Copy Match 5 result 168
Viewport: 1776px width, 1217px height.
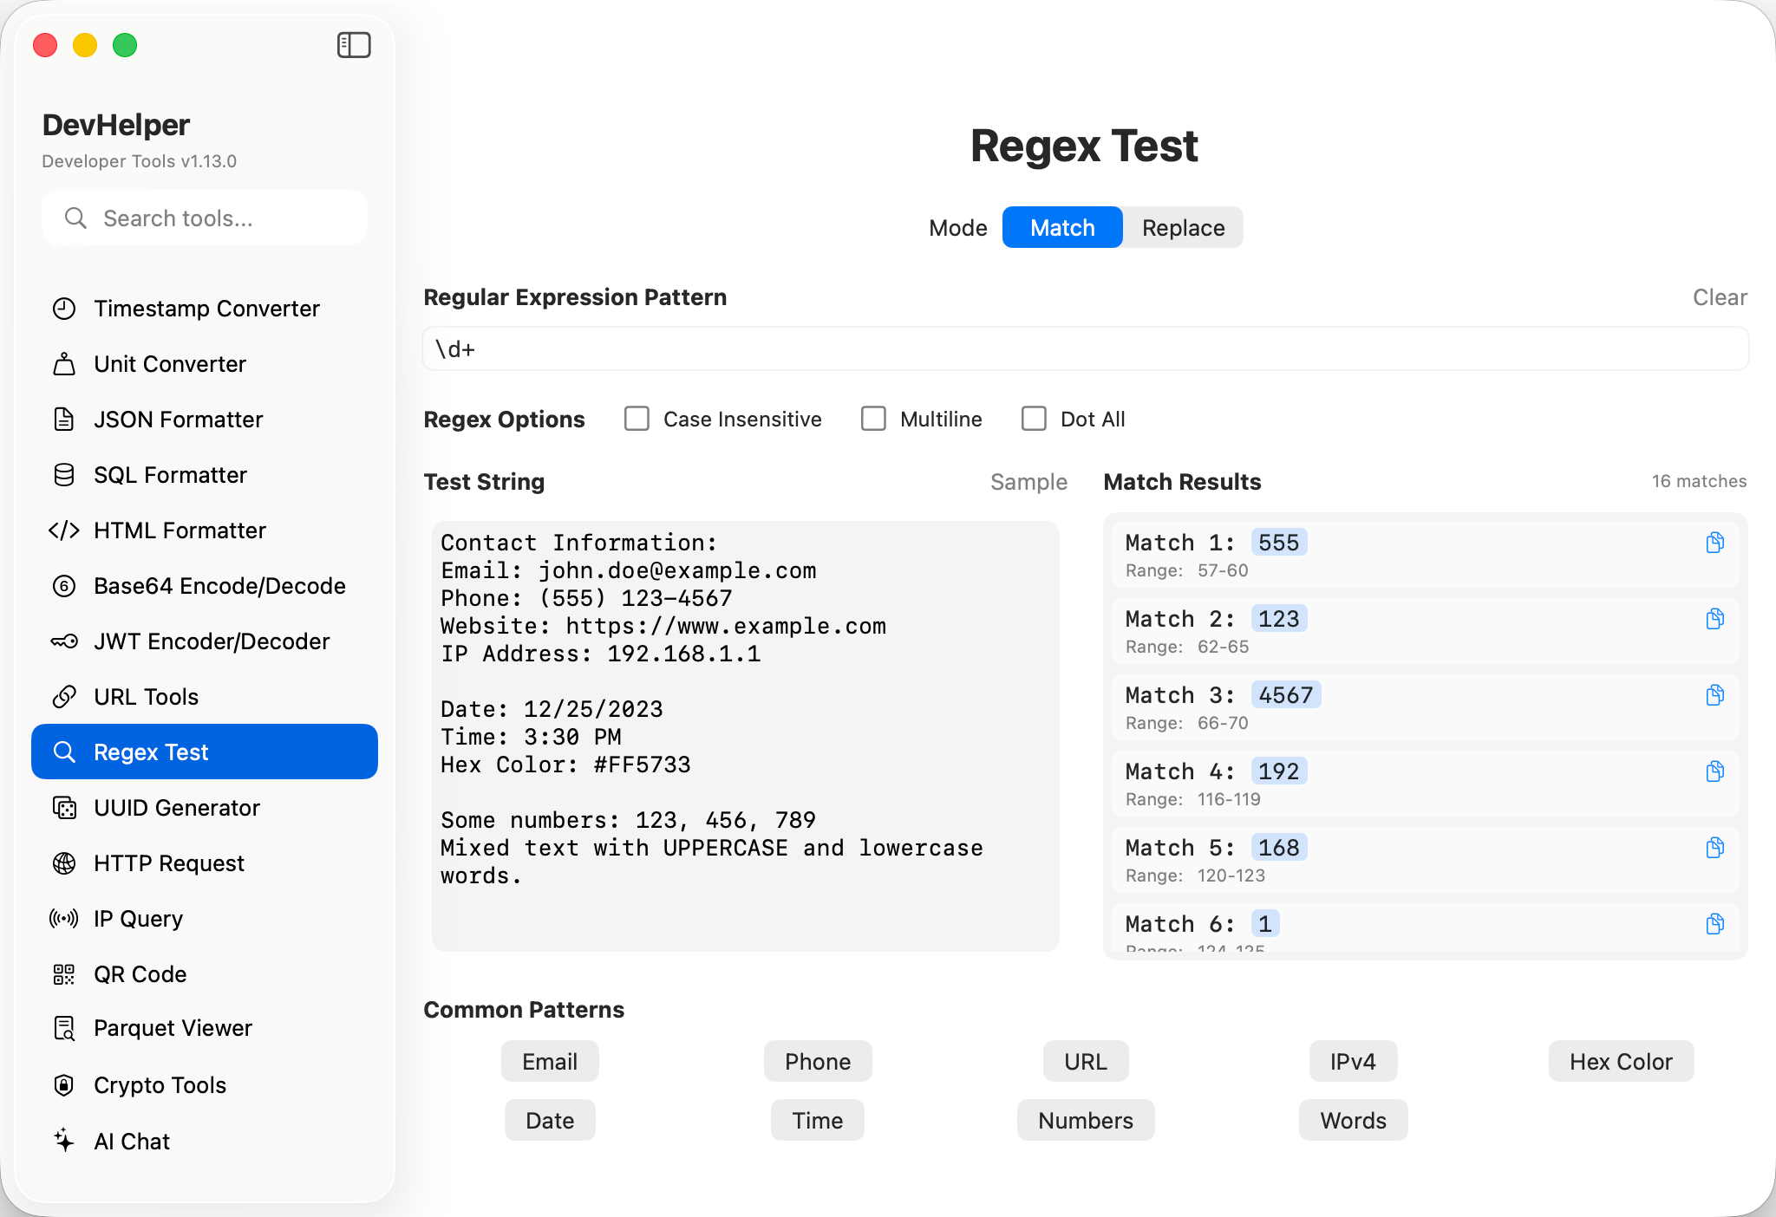pos(1714,848)
